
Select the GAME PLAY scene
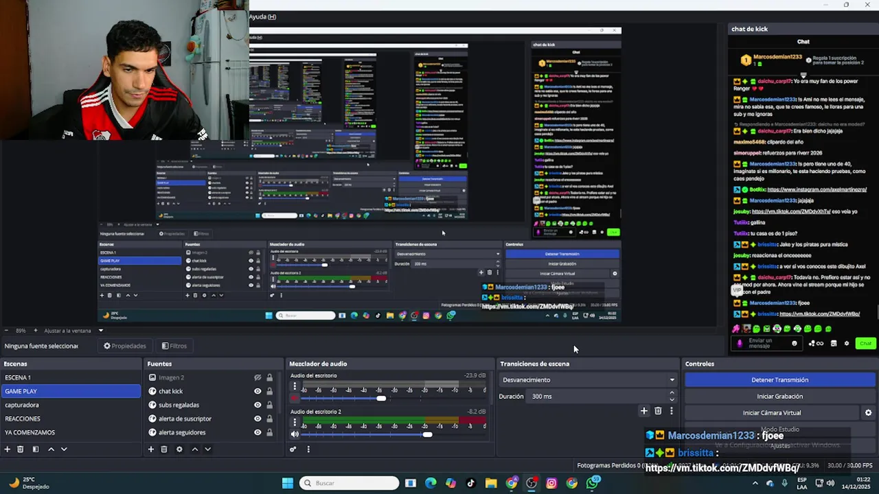(x=71, y=391)
